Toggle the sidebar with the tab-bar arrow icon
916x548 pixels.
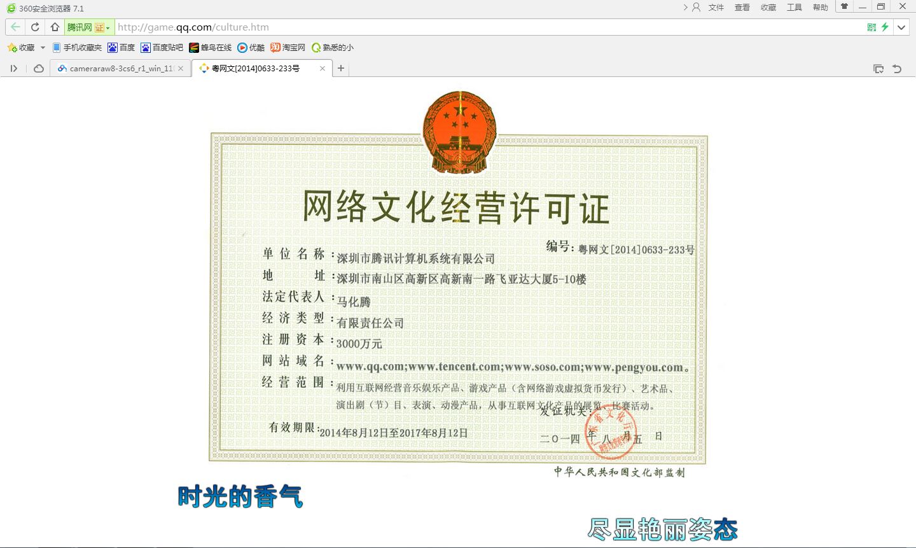tap(14, 69)
